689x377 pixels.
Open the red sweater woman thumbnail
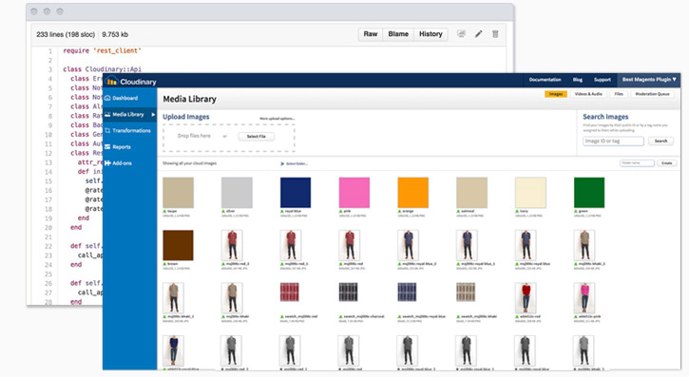tap(526, 298)
